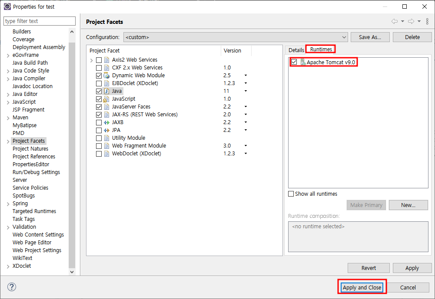Click the Web Fragment Module document icon
The width and height of the screenshot is (435, 299).
106,146
